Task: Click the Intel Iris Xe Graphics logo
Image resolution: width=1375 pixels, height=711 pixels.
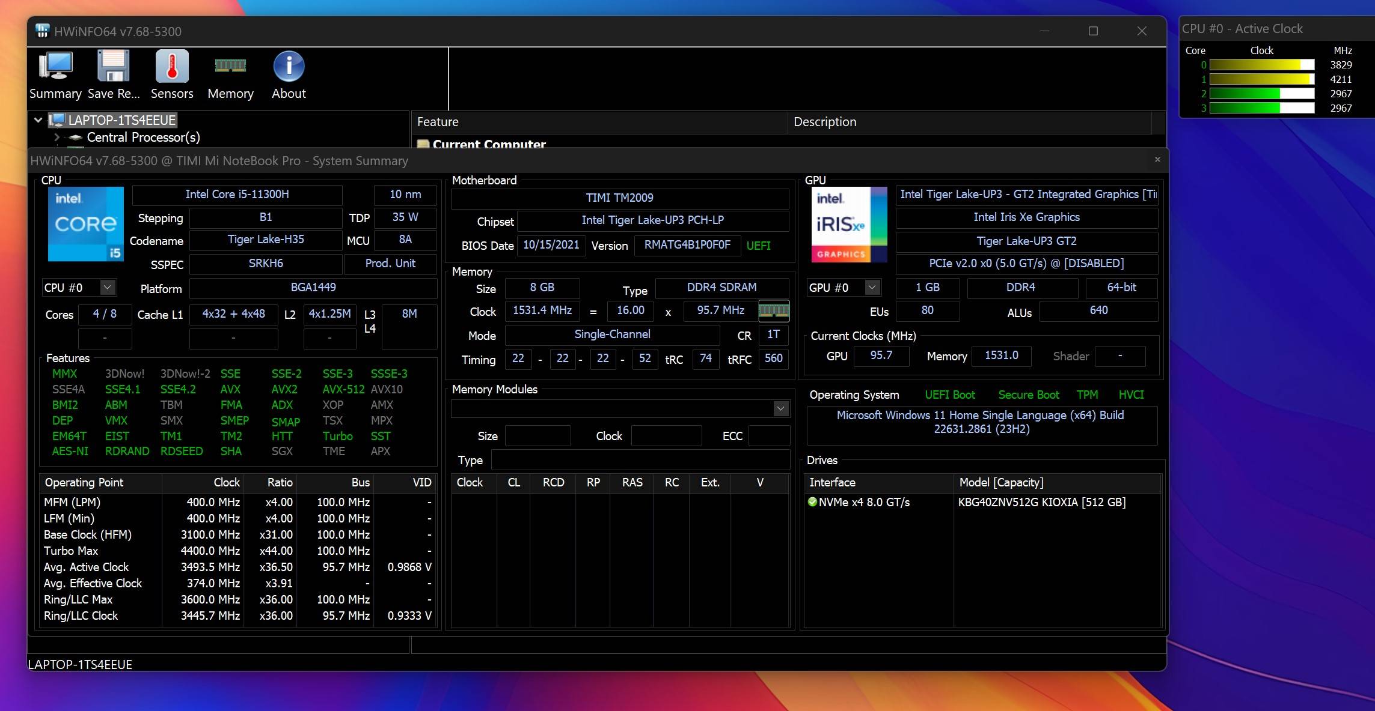Action: [848, 224]
